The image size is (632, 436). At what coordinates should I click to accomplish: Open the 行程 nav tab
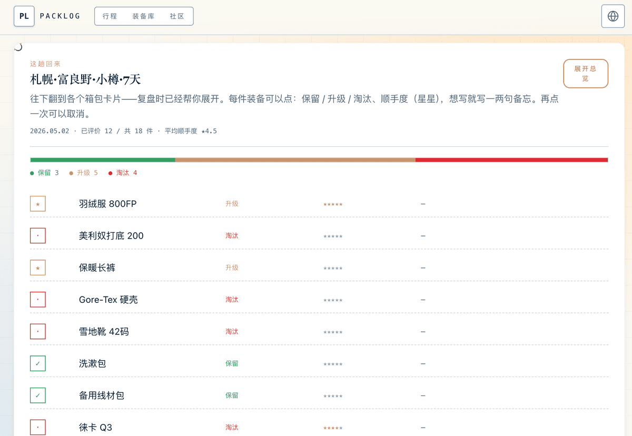click(110, 16)
